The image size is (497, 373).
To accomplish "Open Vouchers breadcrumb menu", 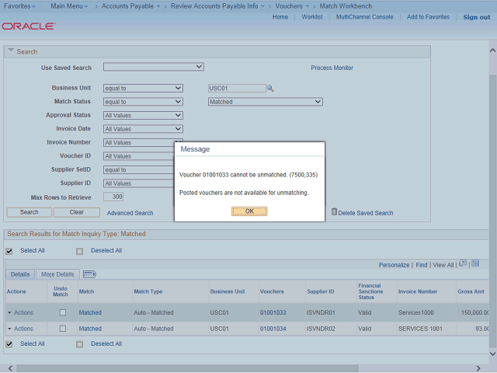I will (292, 6).
